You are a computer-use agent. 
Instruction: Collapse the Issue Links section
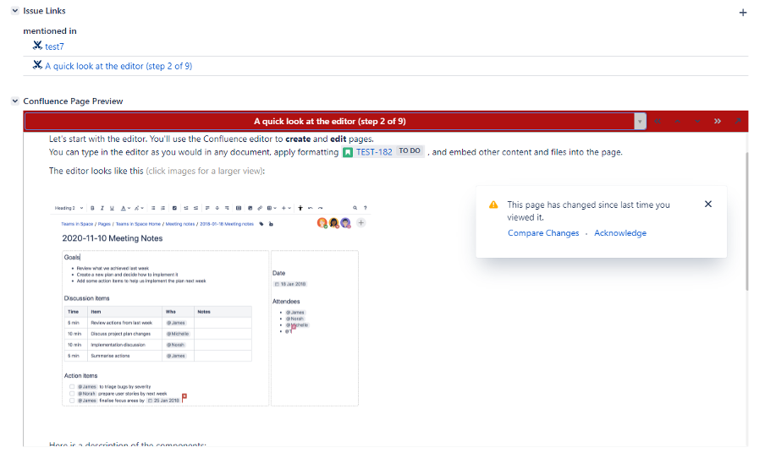coord(14,11)
